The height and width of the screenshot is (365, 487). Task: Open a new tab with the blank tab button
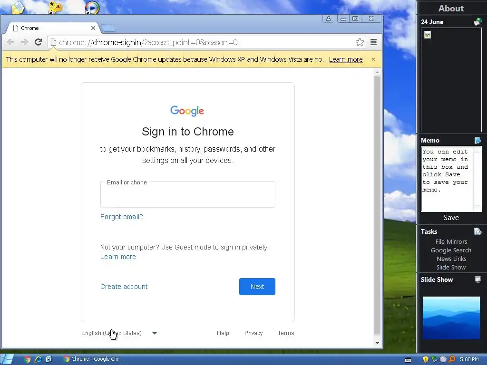[x=109, y=29]
